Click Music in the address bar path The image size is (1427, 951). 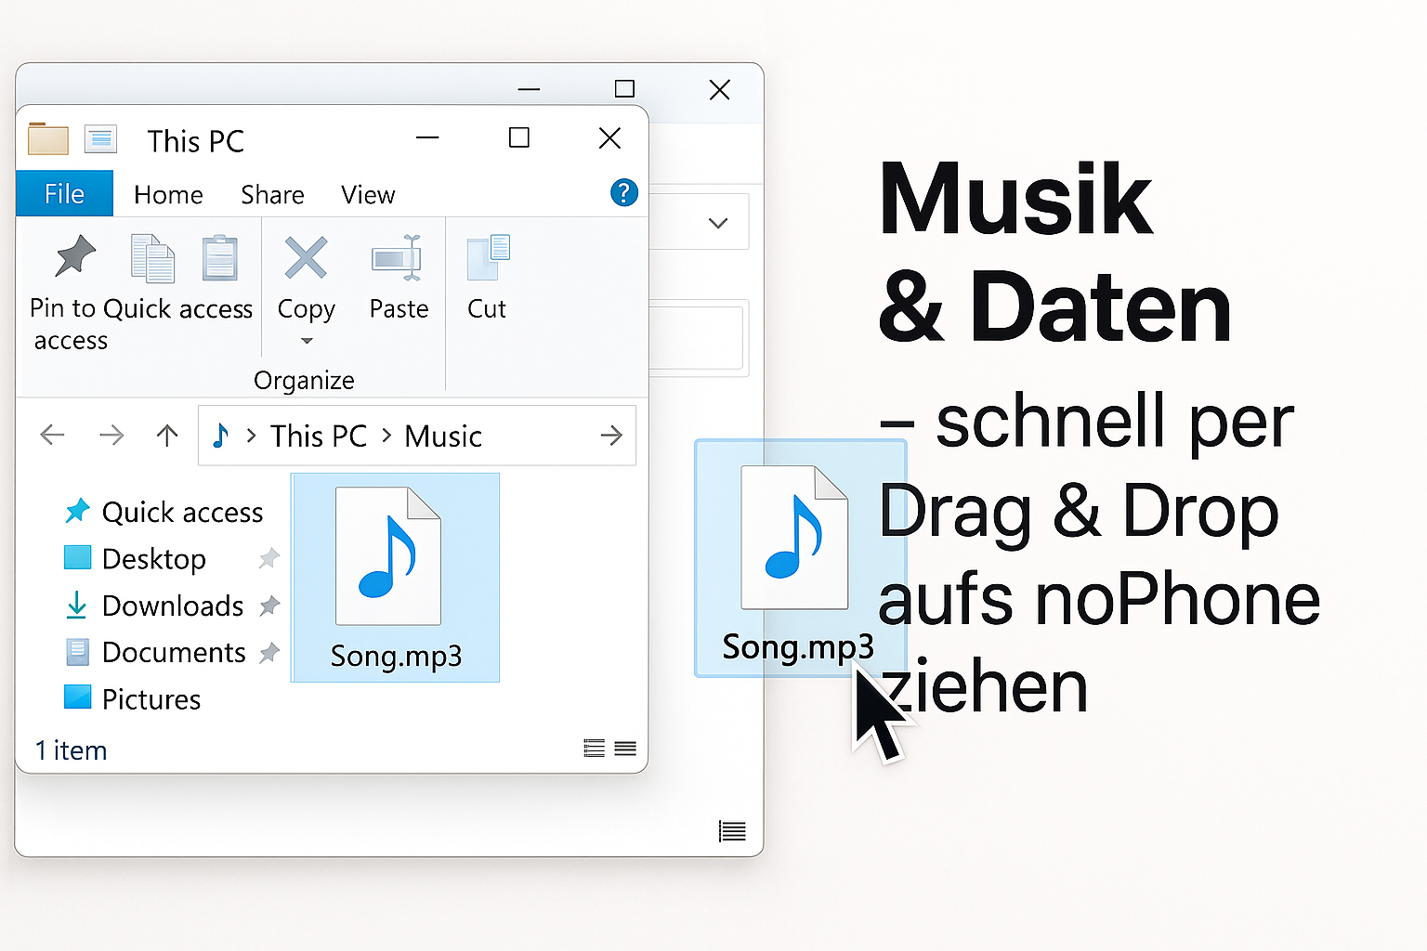[x=443, y=436]
